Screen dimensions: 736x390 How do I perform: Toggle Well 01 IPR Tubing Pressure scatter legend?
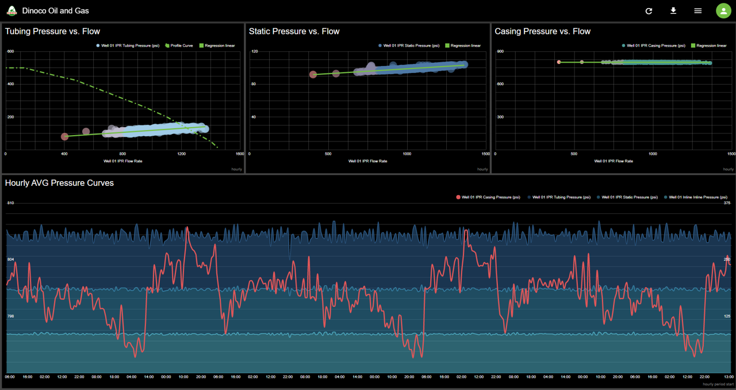click(128, 45)
